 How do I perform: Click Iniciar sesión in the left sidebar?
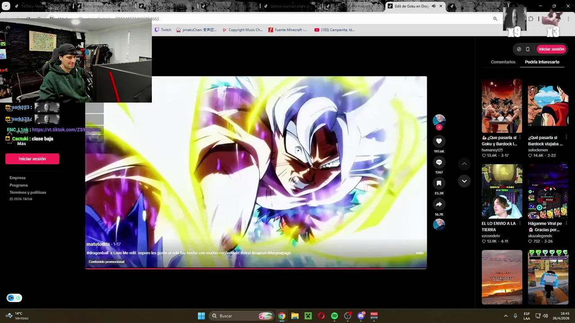click(x=32, y=159)
